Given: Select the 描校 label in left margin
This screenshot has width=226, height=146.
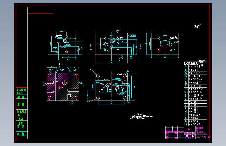Looking at the screenshot, I should 21,104.
